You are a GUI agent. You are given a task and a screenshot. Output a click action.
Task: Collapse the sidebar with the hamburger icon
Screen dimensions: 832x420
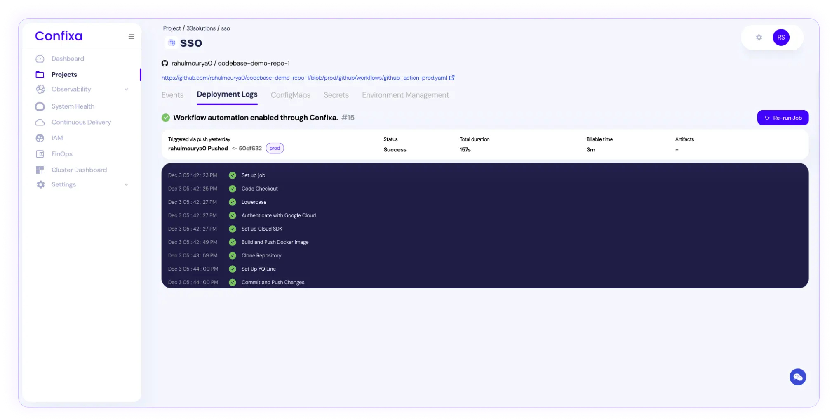(131, 36)
